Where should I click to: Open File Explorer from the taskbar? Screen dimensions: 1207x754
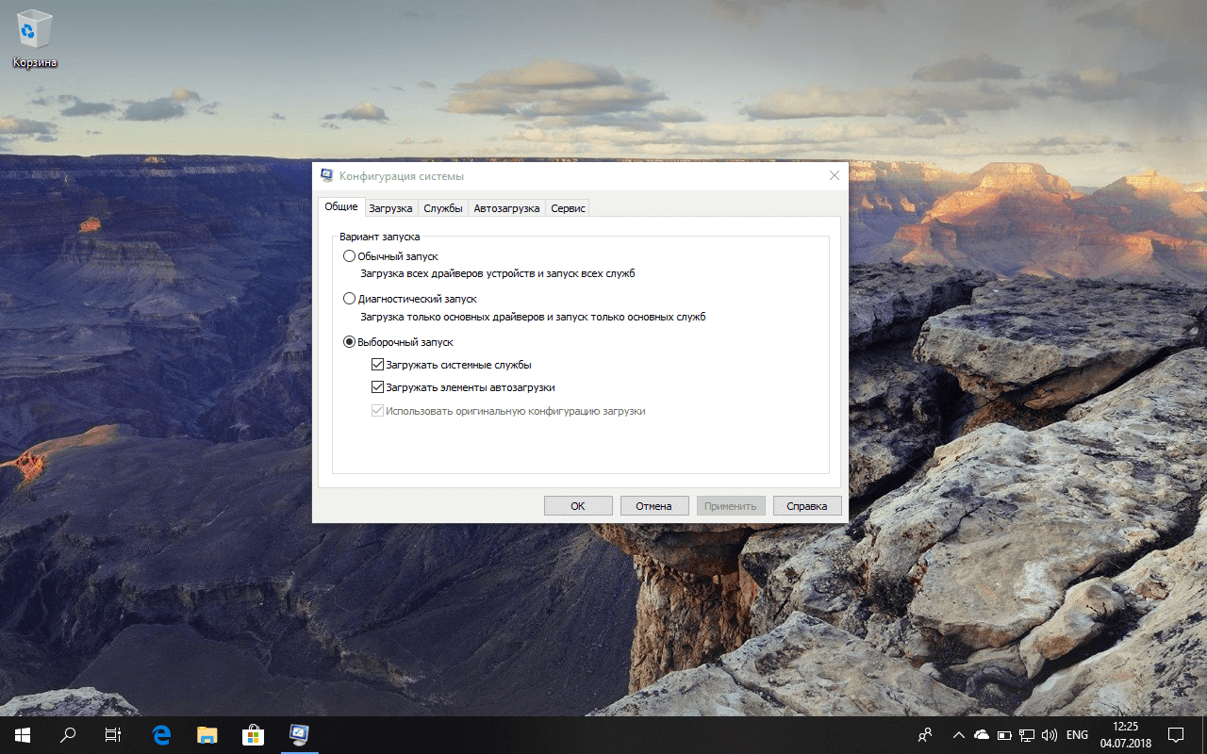[207, 734]
